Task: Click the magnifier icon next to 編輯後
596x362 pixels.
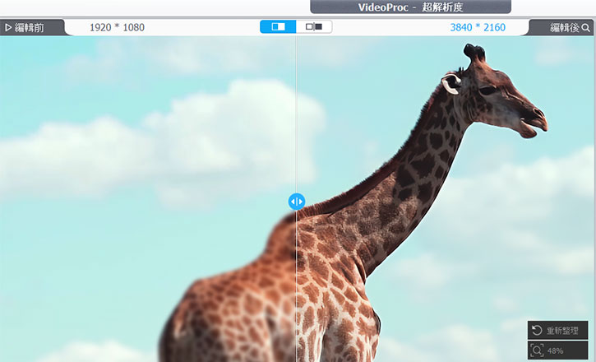Action: 586,27
